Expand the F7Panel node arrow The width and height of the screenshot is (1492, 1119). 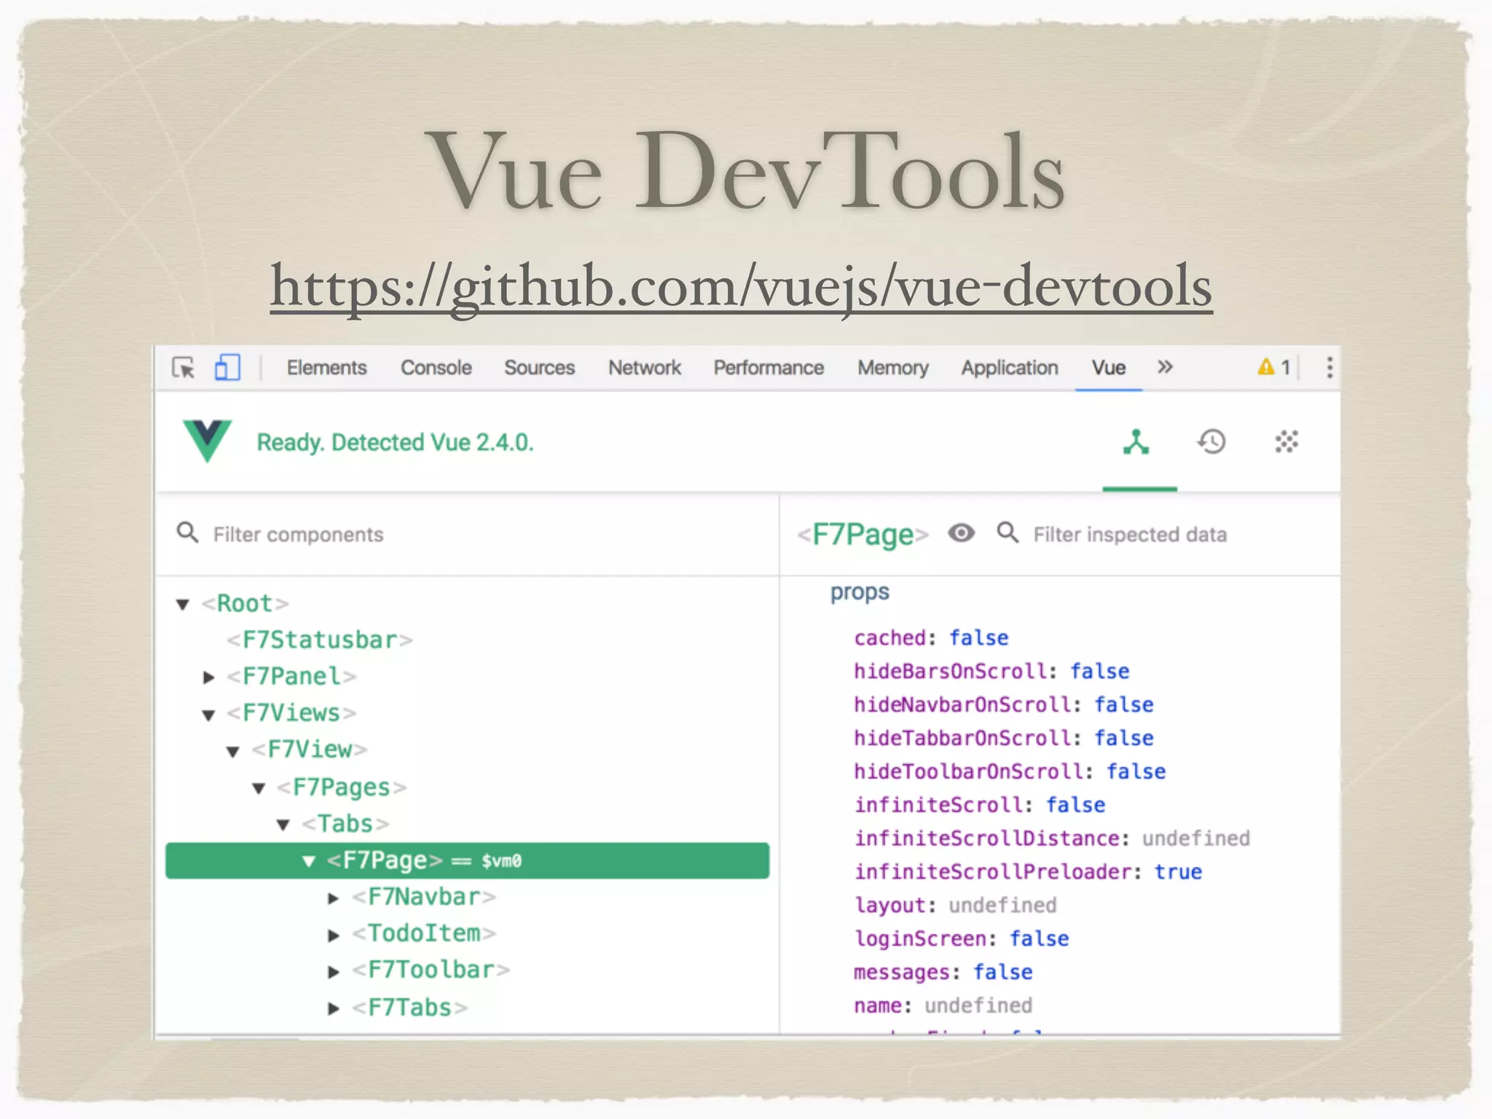[209, 678]
